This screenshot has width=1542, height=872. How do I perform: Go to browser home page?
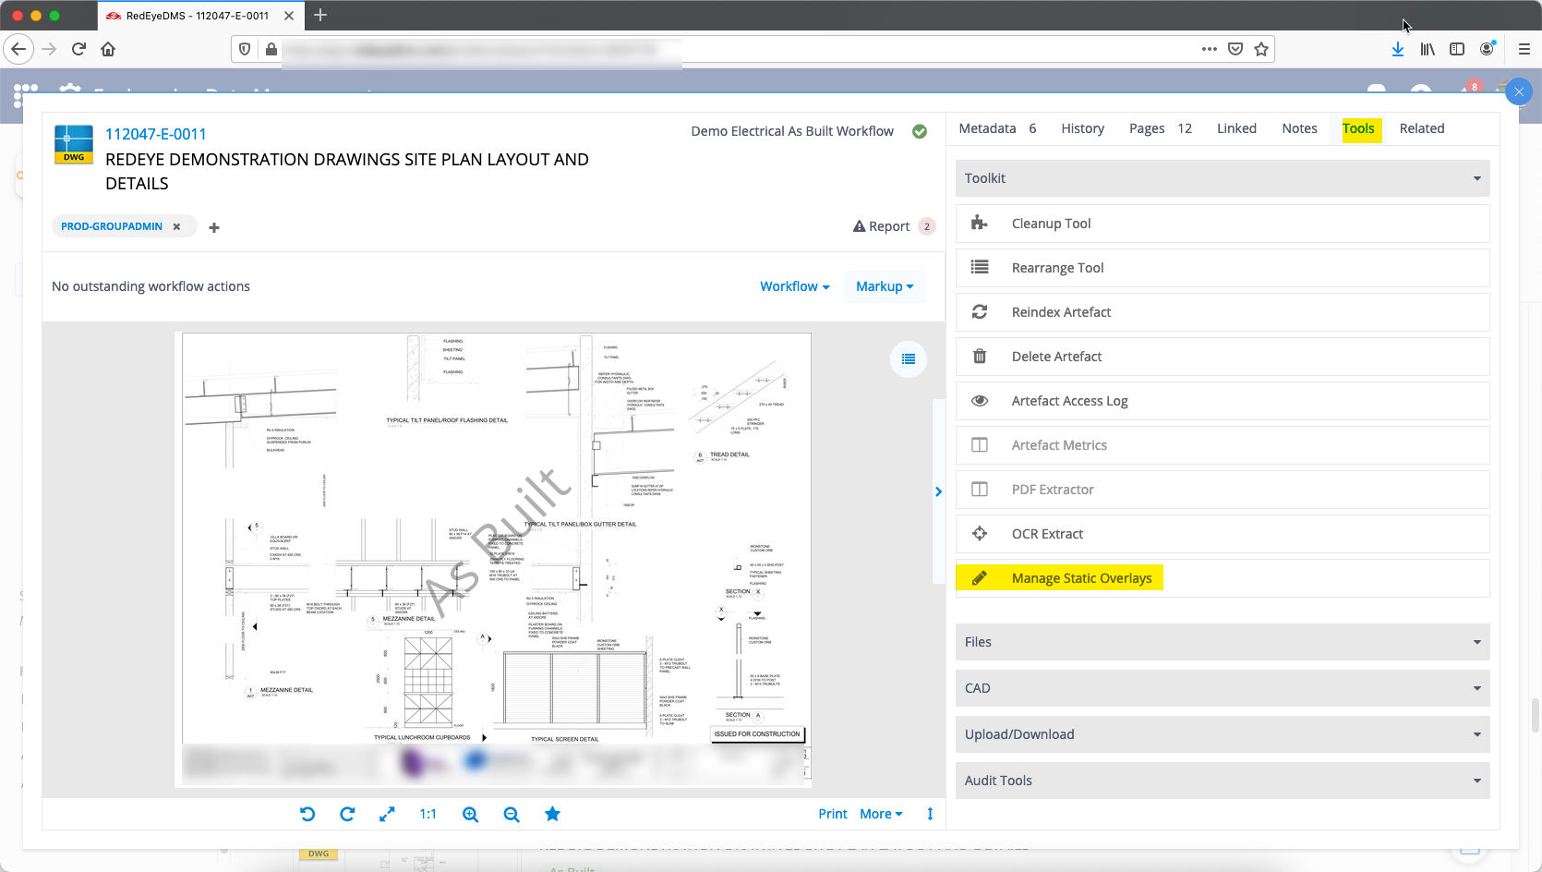pos(108,49)
